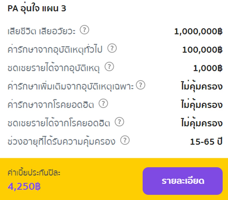
Task: Click ไม่คุ้มครอง beside ค่ารักษาเพิ่มเติมจากอุบัติเหตุเฉพาะ
Action: coord(202,86)
